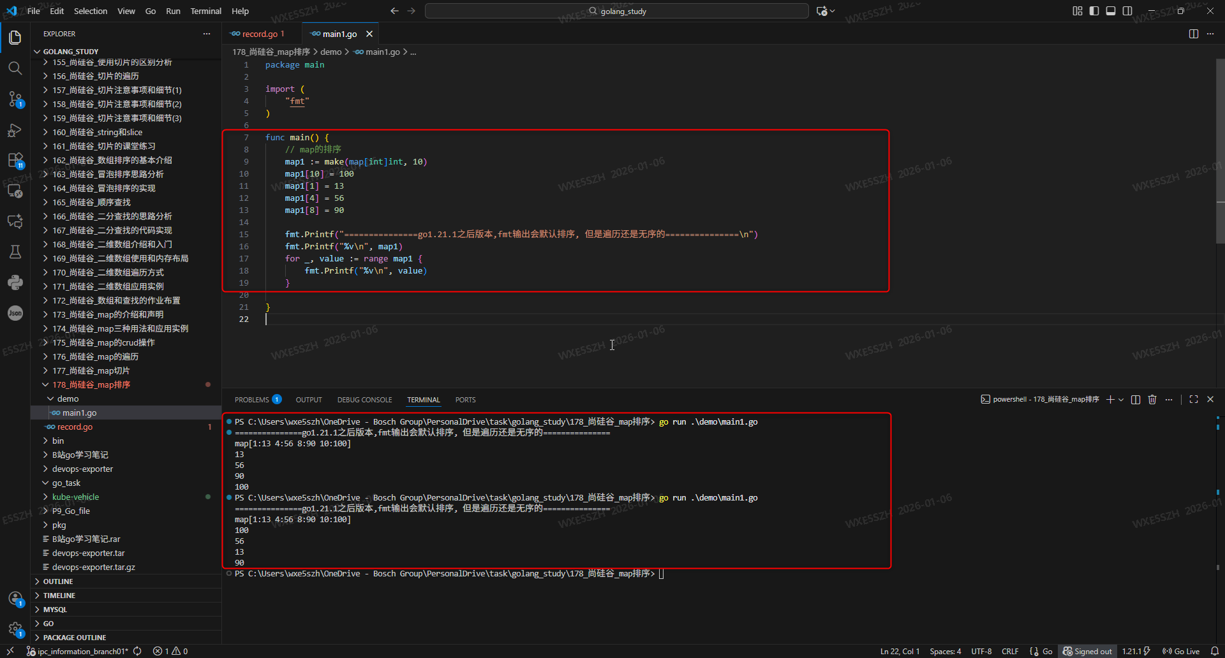Collapse the go_task folder

126,483
